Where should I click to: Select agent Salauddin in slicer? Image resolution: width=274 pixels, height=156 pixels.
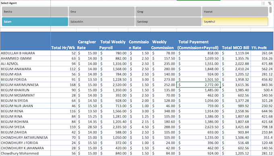(102, 22)
